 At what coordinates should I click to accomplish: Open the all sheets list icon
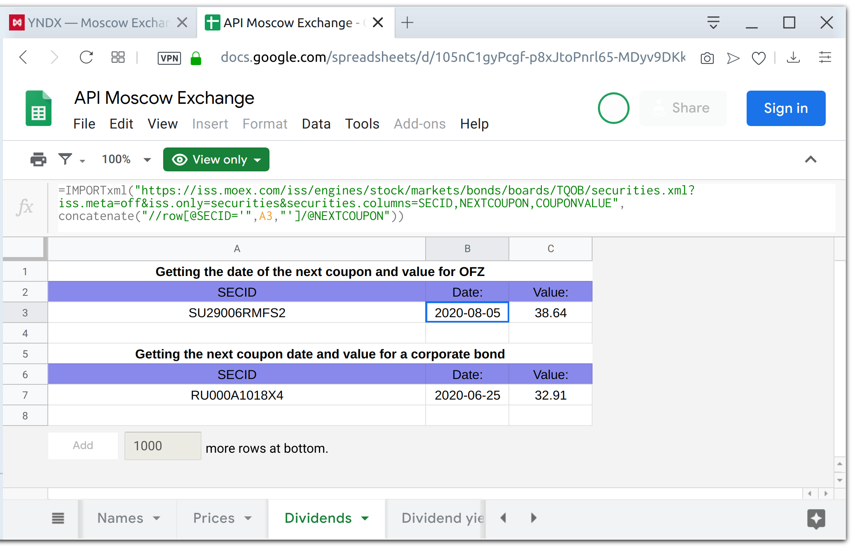[x=58, y=518]
